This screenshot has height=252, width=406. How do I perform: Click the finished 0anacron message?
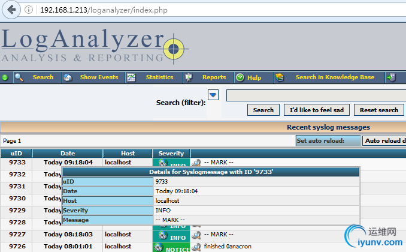(228, 246)
